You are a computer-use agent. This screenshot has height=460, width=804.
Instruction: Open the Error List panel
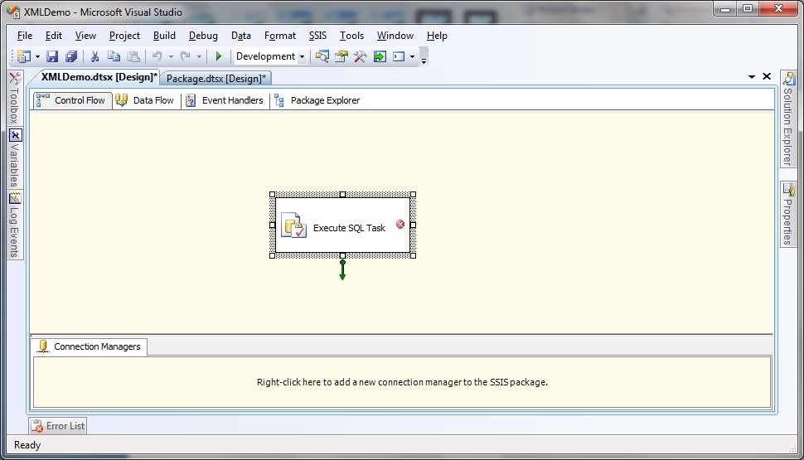[58, 426]
